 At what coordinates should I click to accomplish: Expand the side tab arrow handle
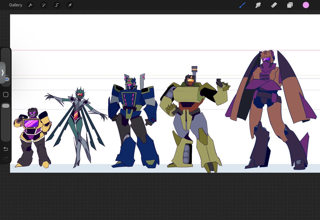(2, 73)
